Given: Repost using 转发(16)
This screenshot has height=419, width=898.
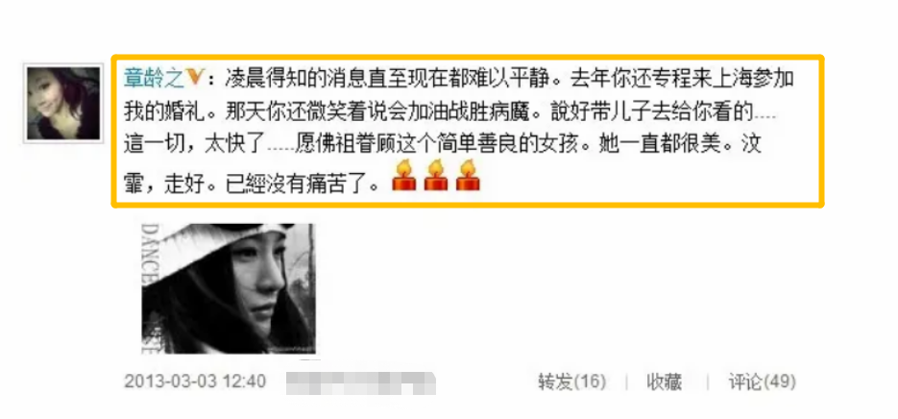Looking at the screenshot, I should click(571, 382).
